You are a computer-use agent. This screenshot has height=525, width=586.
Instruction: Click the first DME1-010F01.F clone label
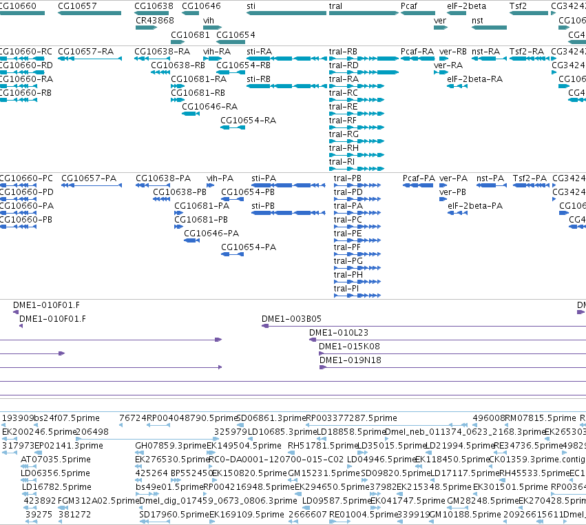(x=46, y=305)
